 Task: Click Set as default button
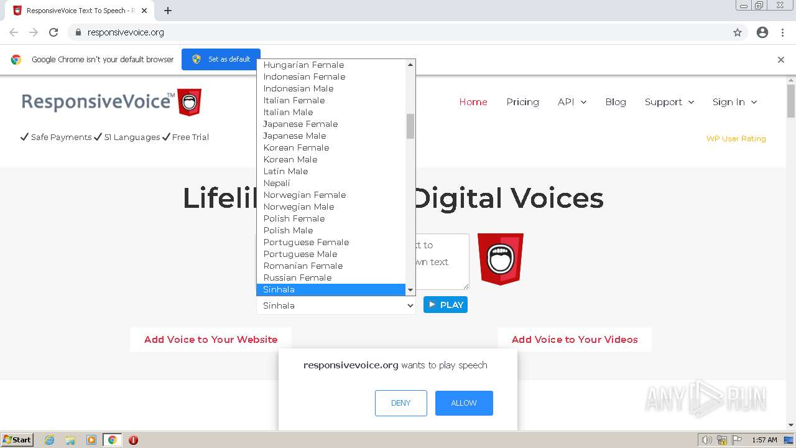coord(221,59)
